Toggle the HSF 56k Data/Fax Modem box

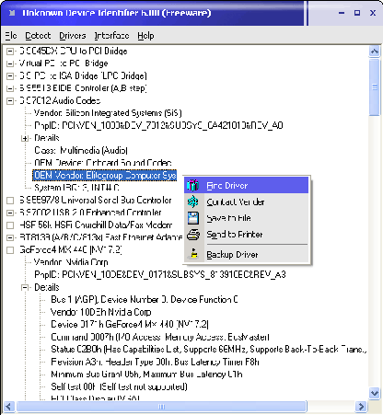[10, 225]
